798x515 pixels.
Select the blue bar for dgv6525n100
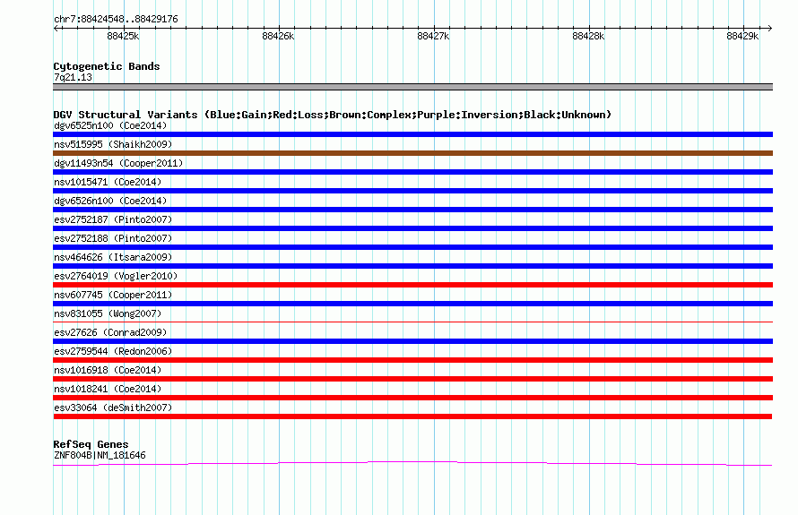pos(412,134)
